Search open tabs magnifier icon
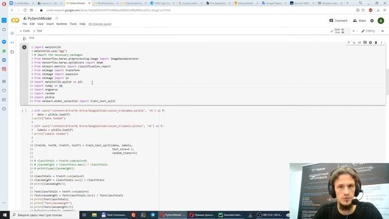Image resolution: width=389 pixels, height=219 pixels. (360, 3)
